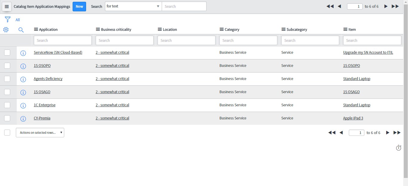Image resolution: width=408 pixels, height=186 pixels.
Task: Go to last page, bottom pager
Action: click(397, 133)
